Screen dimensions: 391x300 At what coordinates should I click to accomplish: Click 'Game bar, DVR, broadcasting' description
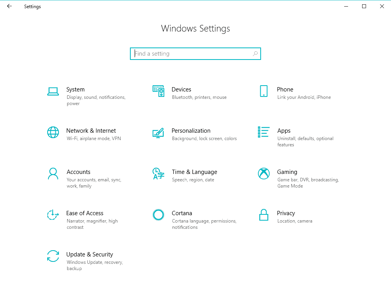pos(308,182)
